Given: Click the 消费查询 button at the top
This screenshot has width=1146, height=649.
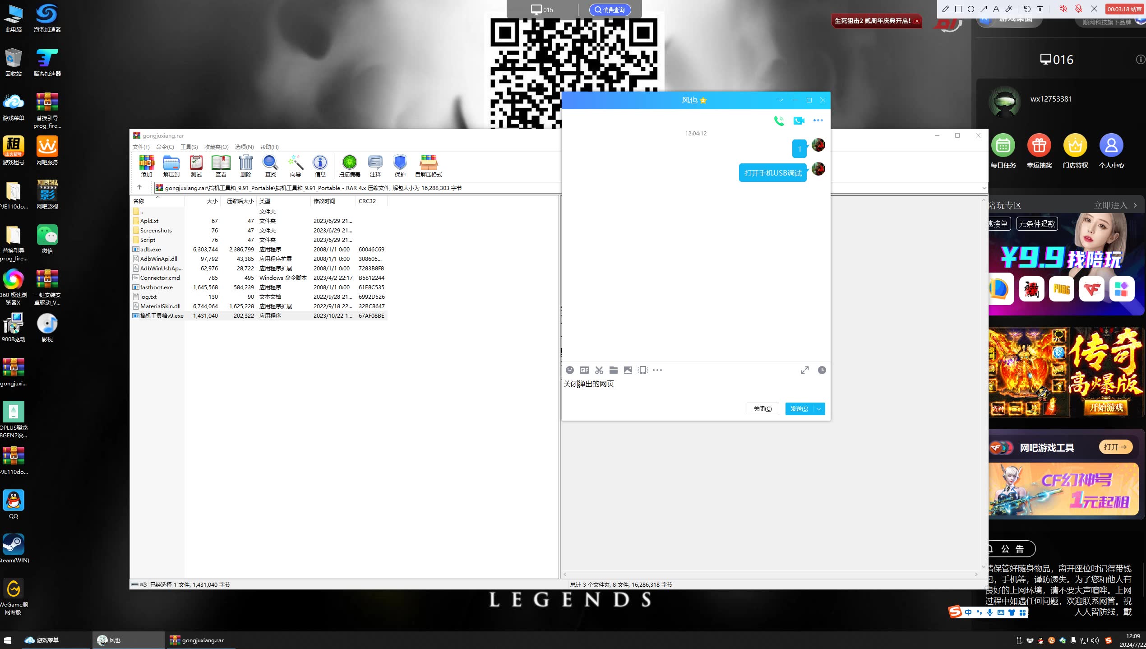Looking at the screenshot, I should tap(610, 10).
